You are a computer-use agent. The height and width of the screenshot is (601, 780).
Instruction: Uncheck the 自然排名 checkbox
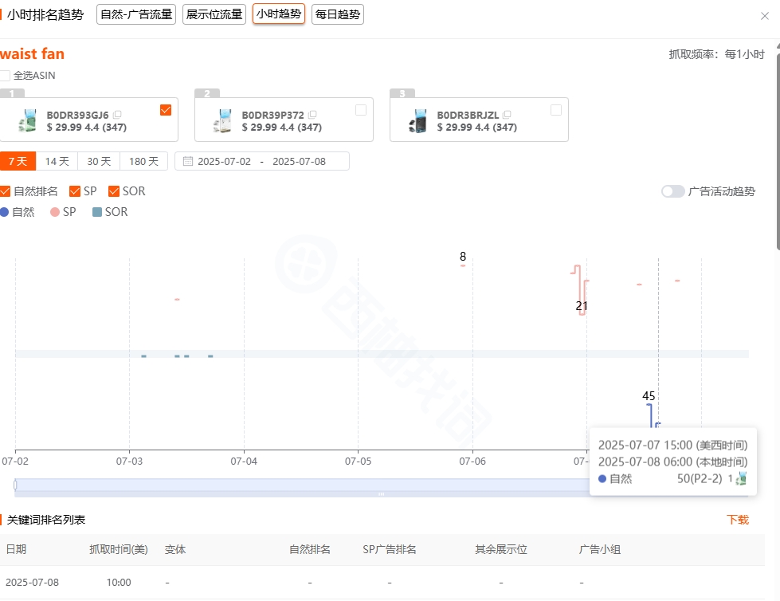click(5, 191)
